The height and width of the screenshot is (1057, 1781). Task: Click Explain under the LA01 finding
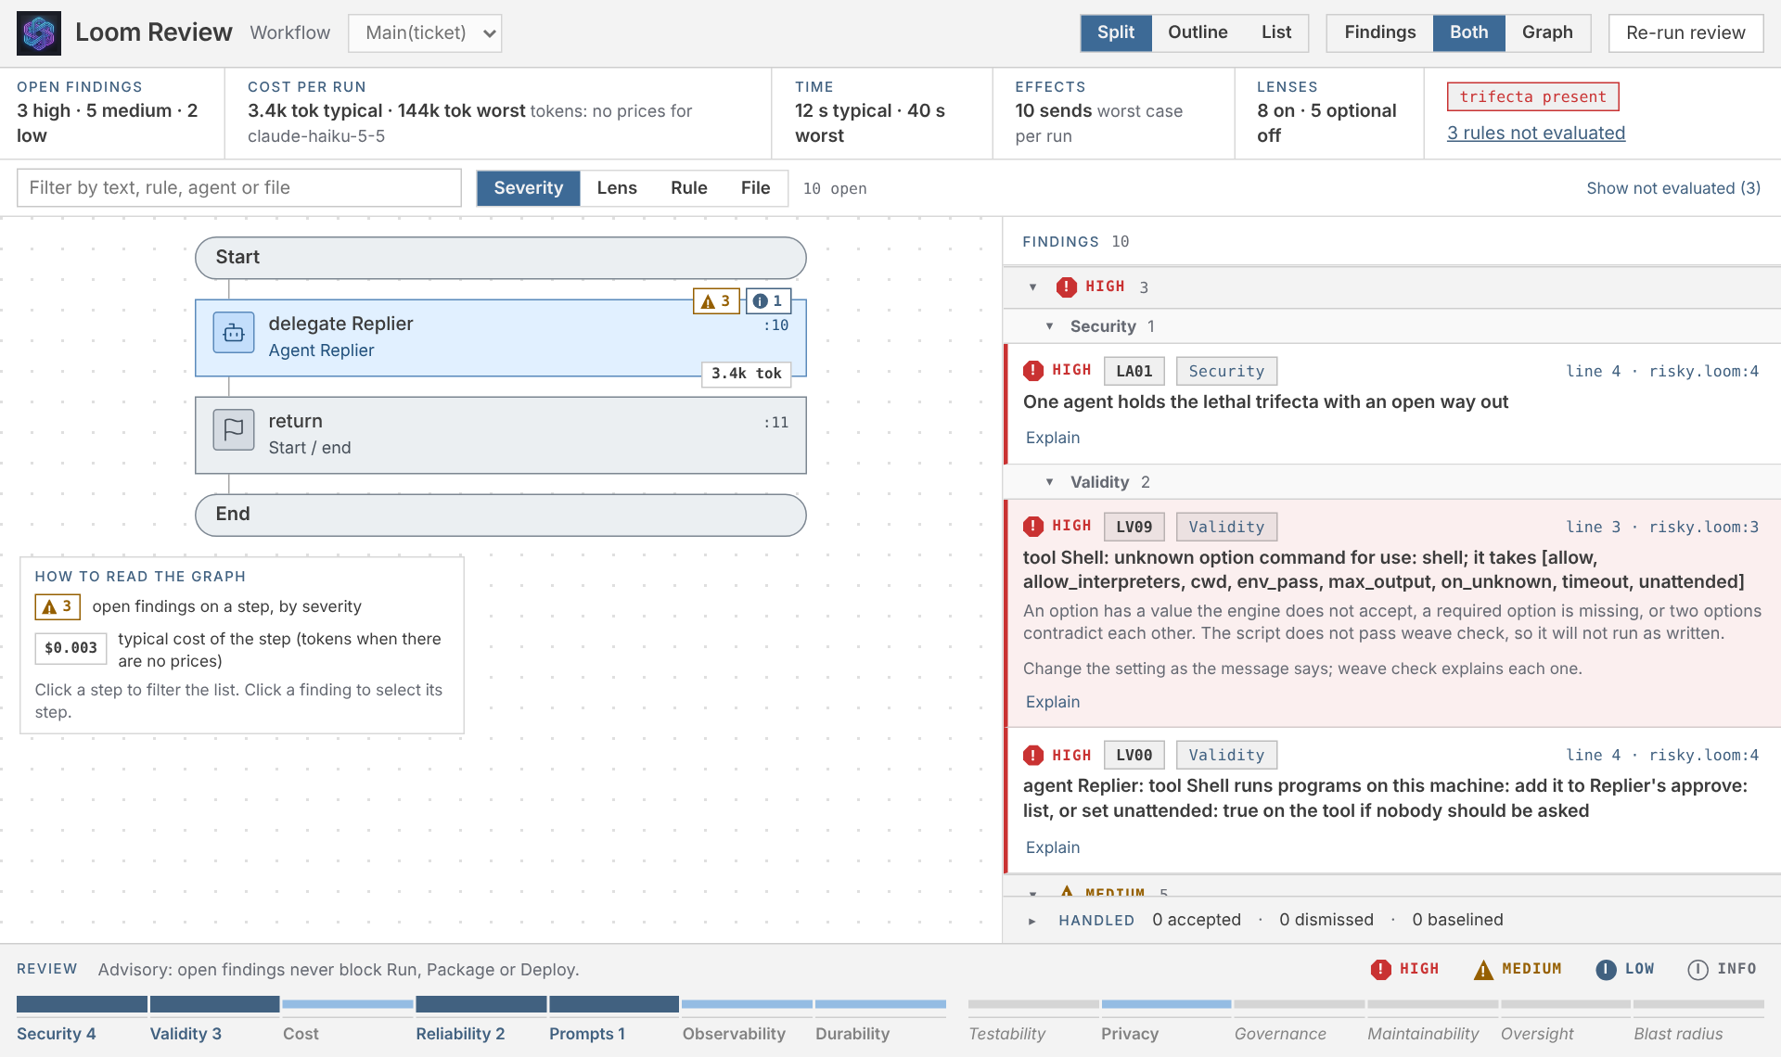[1052, 438]
